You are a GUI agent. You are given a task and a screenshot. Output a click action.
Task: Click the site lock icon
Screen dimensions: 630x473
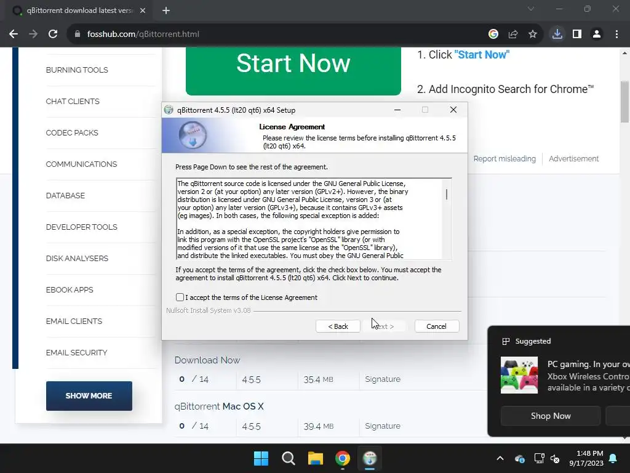(x=78, y=34)
